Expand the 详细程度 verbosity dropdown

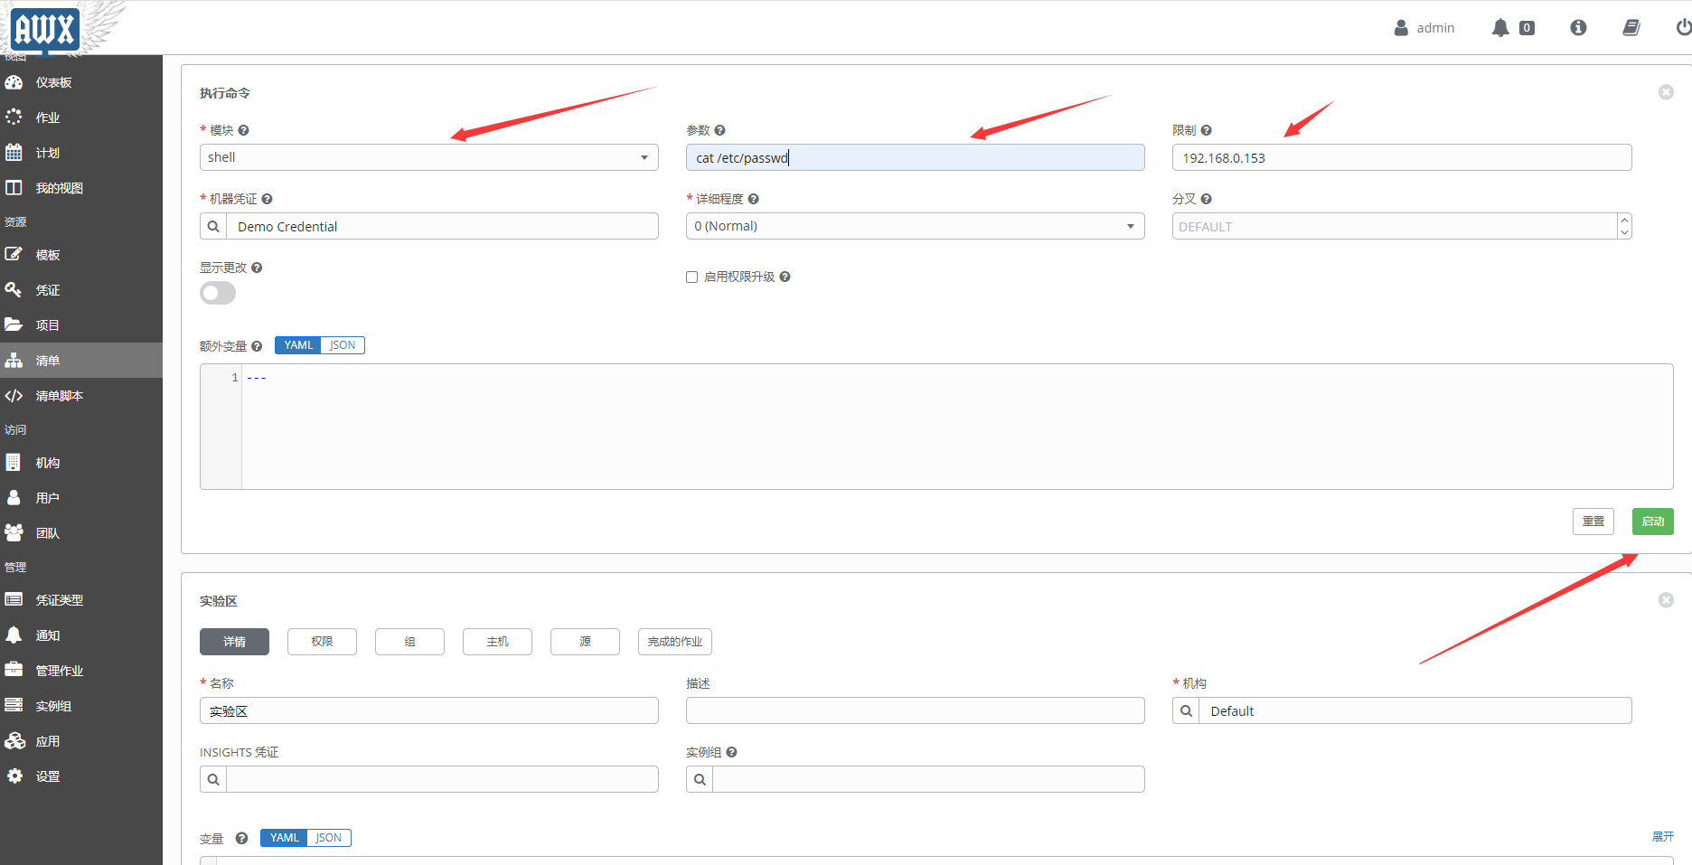(916, 226)
